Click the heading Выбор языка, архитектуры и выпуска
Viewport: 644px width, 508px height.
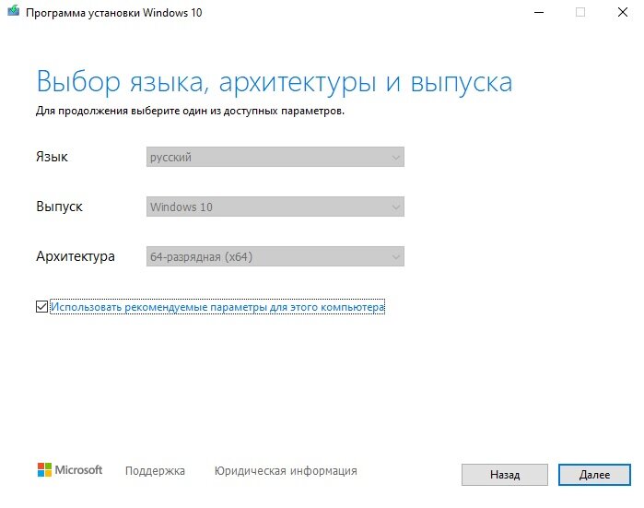point(275,82)
